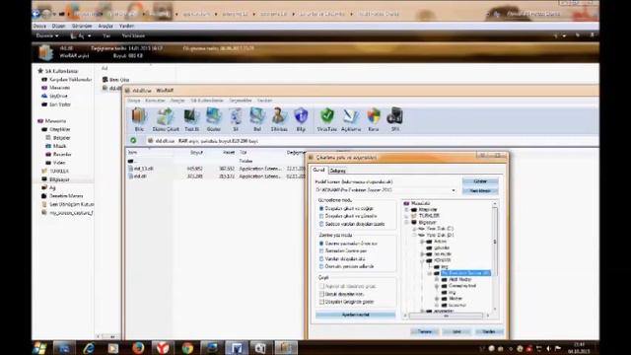Open the Sık Kullanılanlar menu in WinRAR
631x355 pixels.
click(x=207, y=101)
